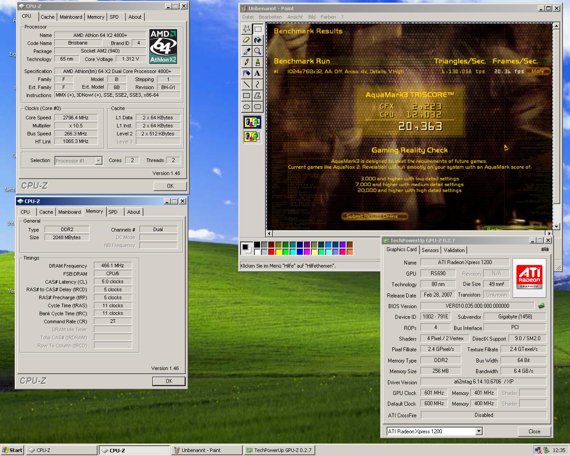This screenshot has height=456, width=570.
Task: Click the Paint horizontal scrollbar left arrow
Action: click(x=269, y=233)
